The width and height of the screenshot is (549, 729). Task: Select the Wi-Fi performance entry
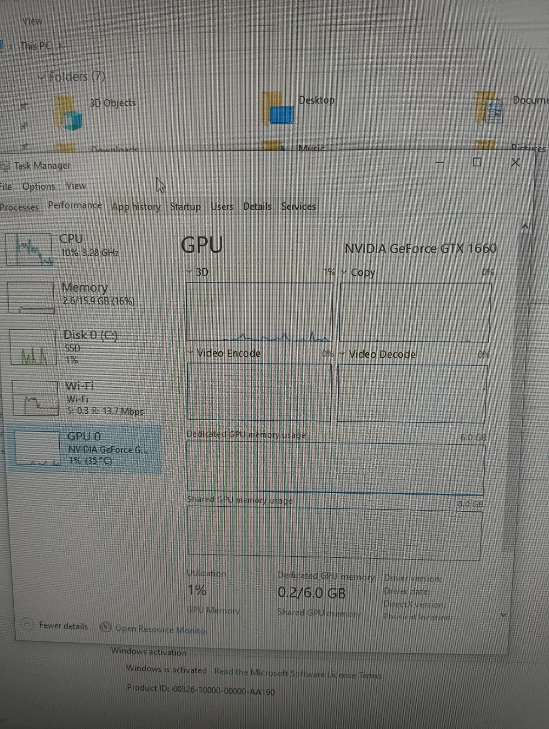85,398
